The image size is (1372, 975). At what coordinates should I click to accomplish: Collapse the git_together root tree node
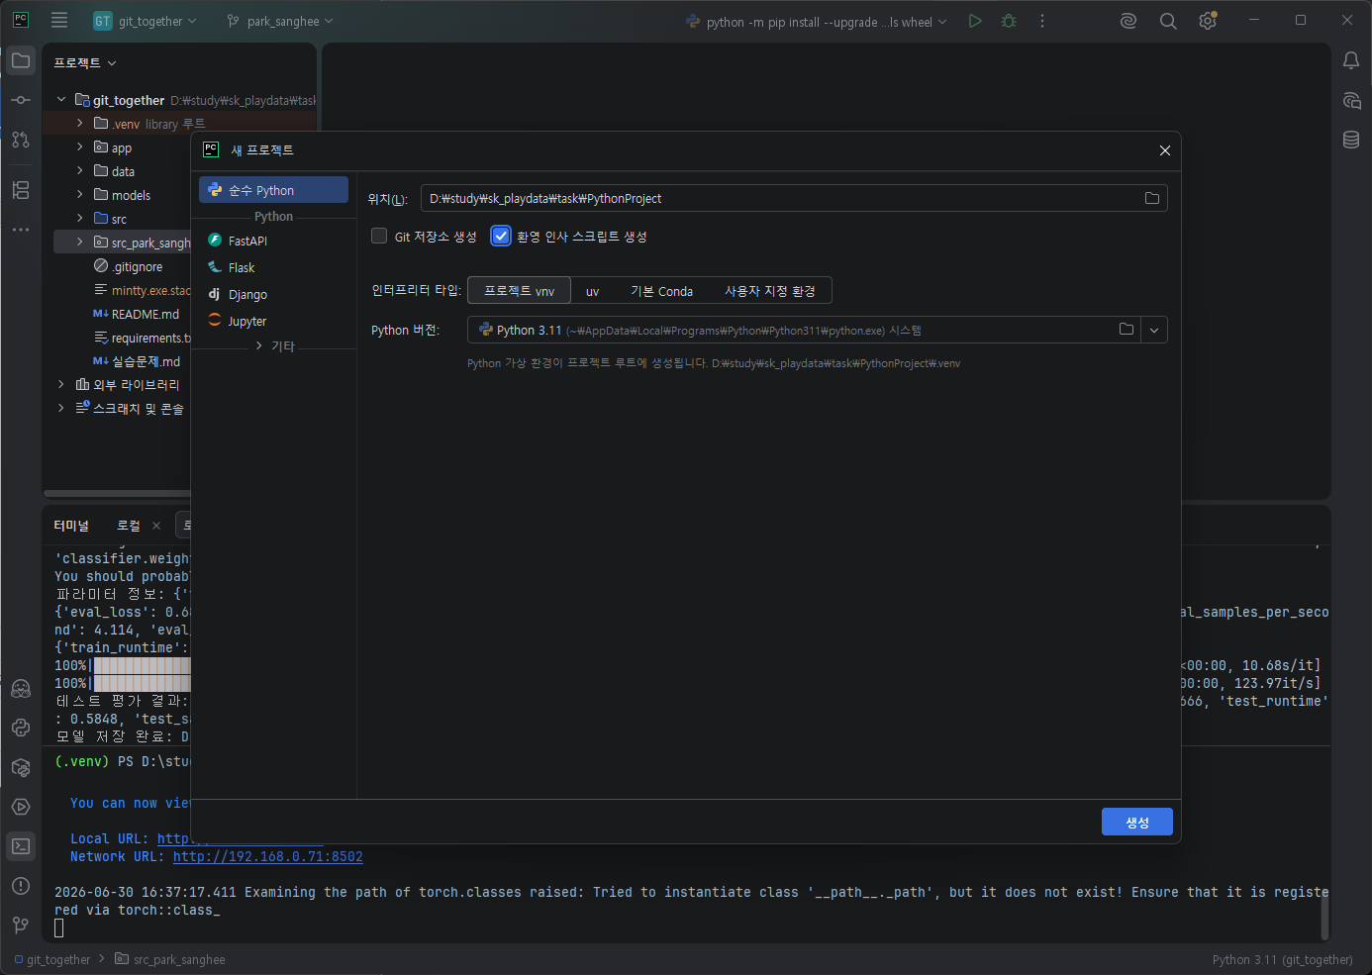(x=61, y=100)
